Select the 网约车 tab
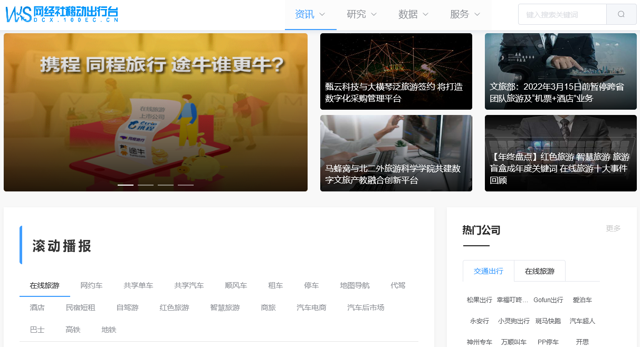Image resolution: width=640 pixels, height=347 pixels. coord(92,285)
